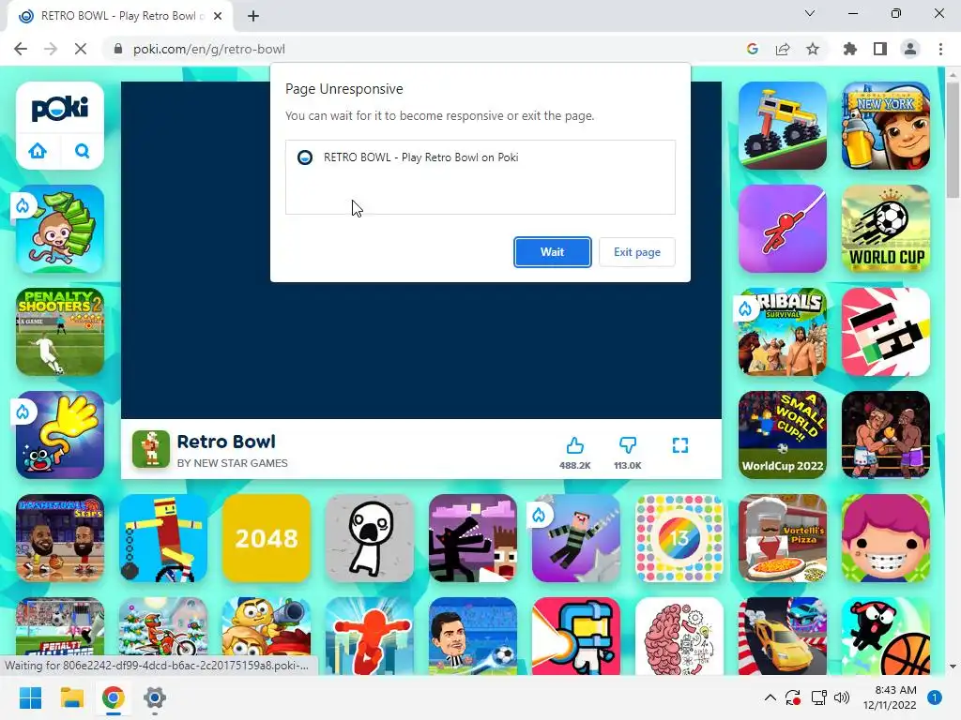This screenshot has height=720, width=961.
Task: Show hidden system tray icons
Action: 770,697
